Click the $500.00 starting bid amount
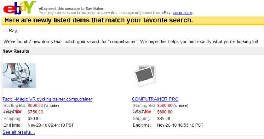This screenshot has width=264, height=139. point(164,106)
